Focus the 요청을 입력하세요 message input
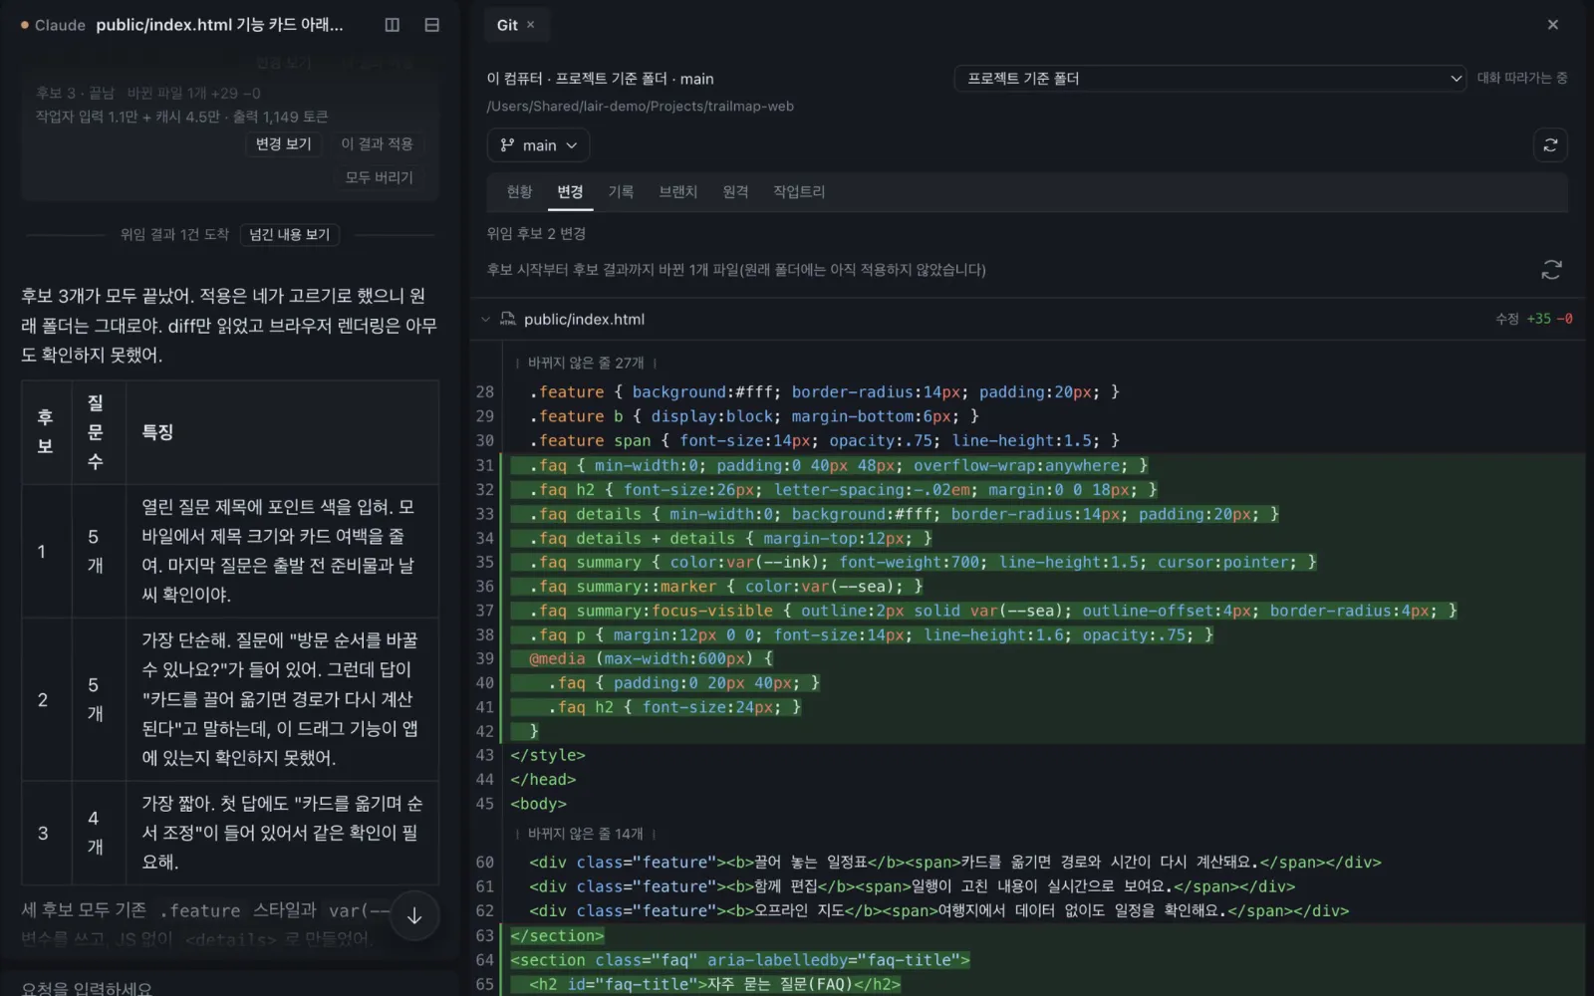Viewport: 1594px width, 996px height. (229, 987)
